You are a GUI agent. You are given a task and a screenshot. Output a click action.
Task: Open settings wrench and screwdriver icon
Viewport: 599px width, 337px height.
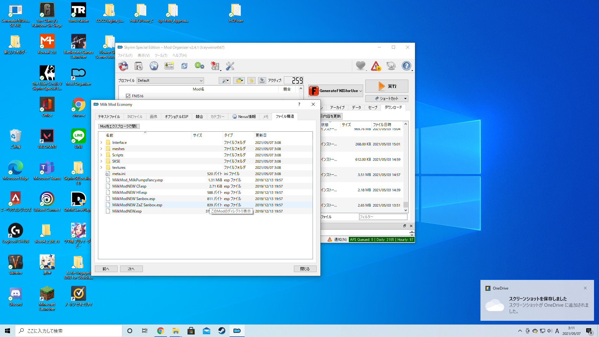[x=230, y=66]
